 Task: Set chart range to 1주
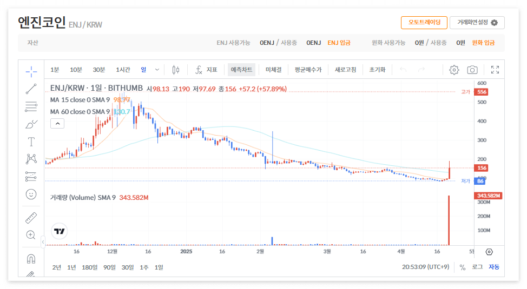click(x=144, y=267)
